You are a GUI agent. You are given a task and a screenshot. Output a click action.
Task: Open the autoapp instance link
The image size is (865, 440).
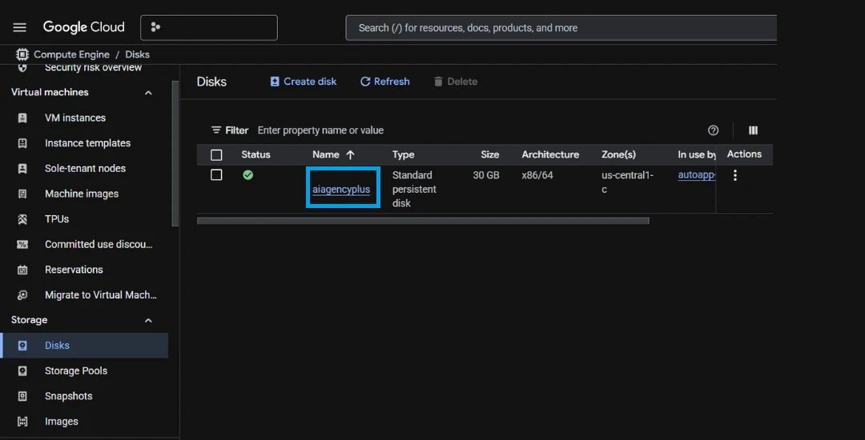pos(697,175)
